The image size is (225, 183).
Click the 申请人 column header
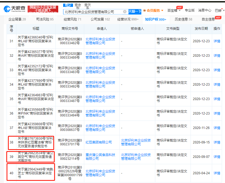coord(102,29)
